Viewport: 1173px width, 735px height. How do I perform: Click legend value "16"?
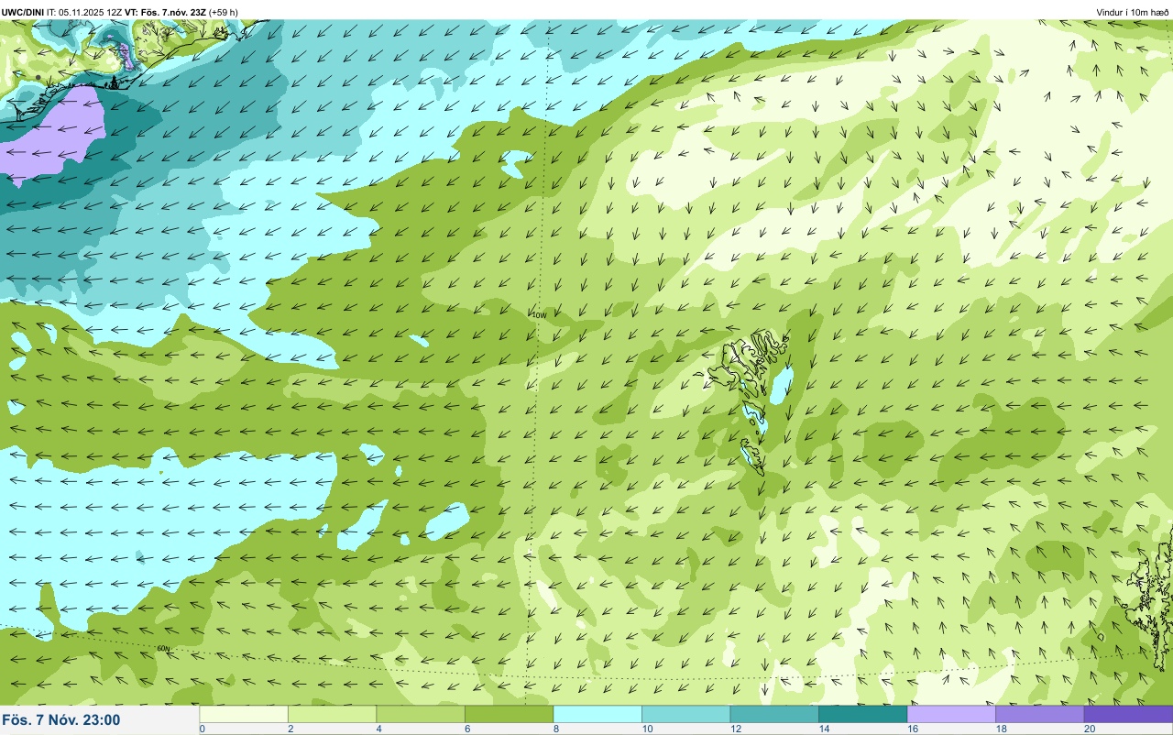912,729
